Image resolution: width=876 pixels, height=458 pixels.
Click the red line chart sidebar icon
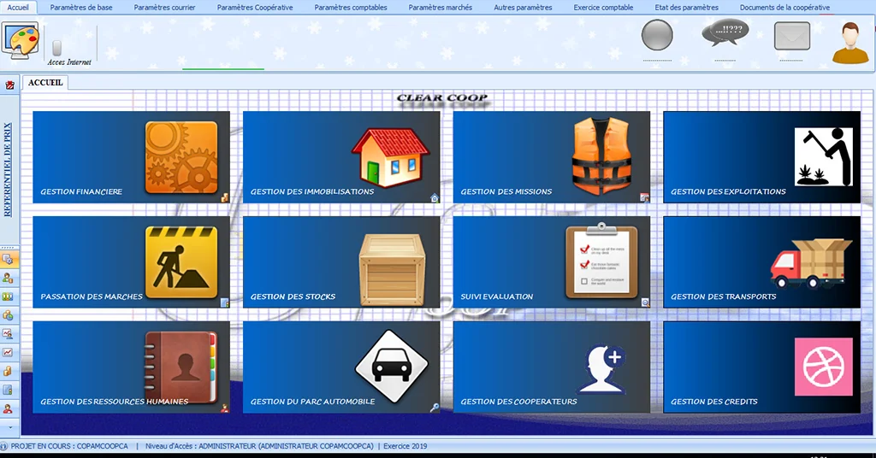[9, 352]
